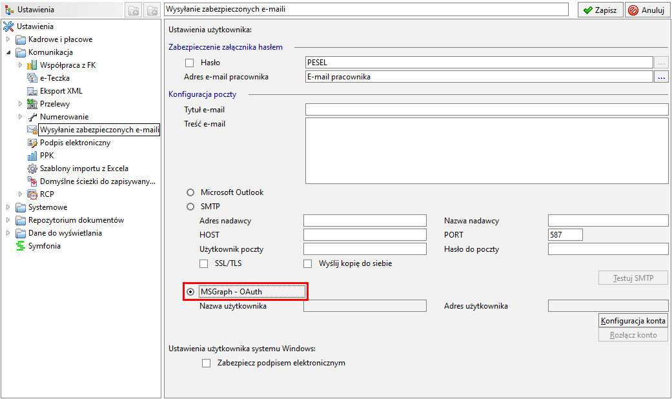Expand the Numerowanie node
The width and height of the screenshot is (672, 399).
(x=20, y=117)
